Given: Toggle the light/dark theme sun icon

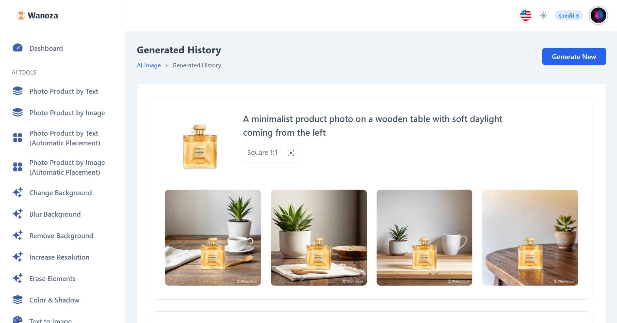Looking at the screenshot, I should tap(543, 15).
